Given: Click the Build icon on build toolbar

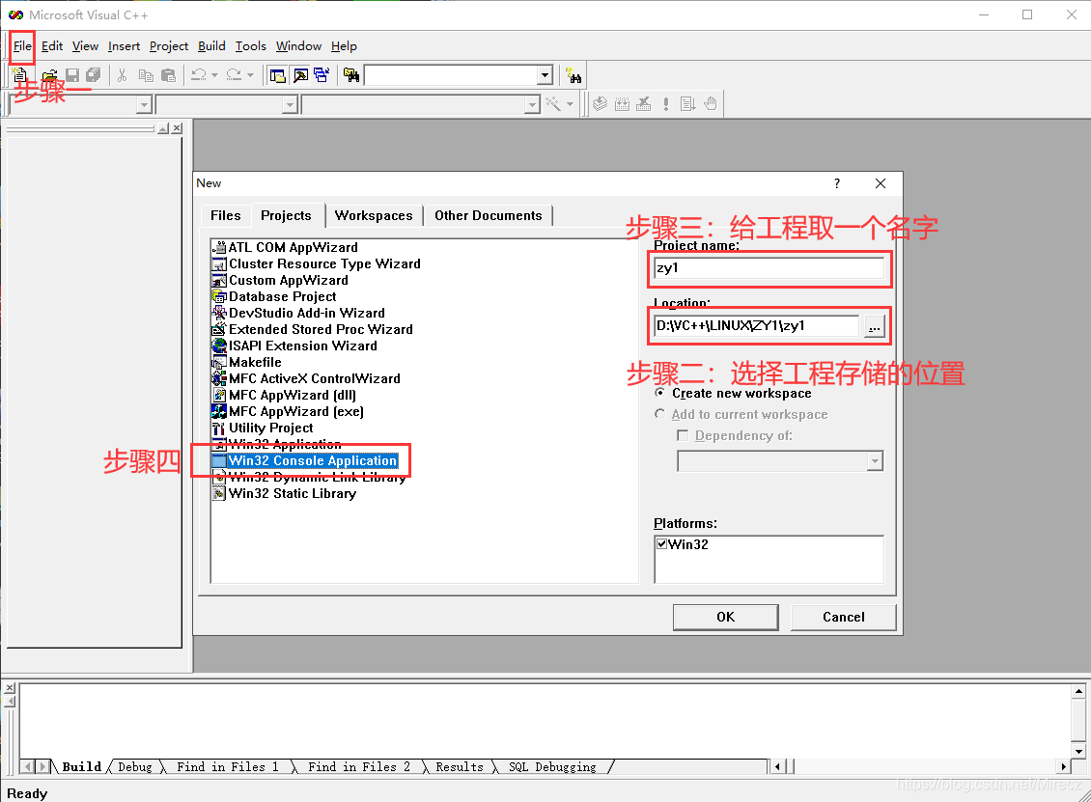Looking at the screenshot, I should coord(622,104).
